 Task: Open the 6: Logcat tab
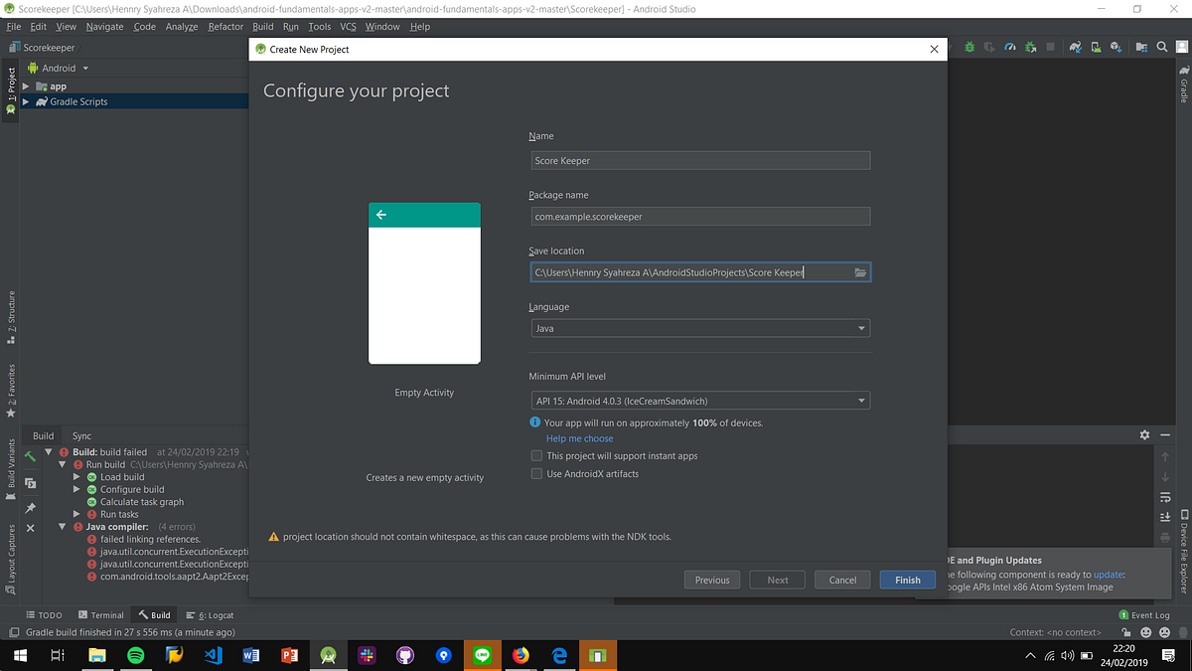(x=210, y=615)
